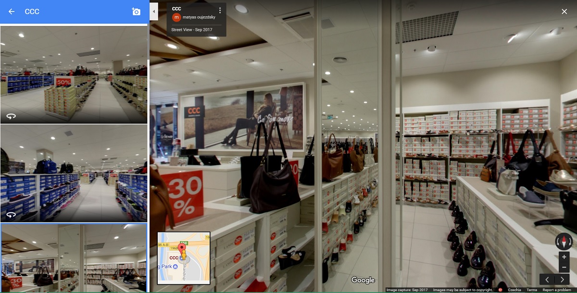Select the thumbnail showing blue shoe boxes
This screenshot has width=577, height=293.
tap(74, 173)
